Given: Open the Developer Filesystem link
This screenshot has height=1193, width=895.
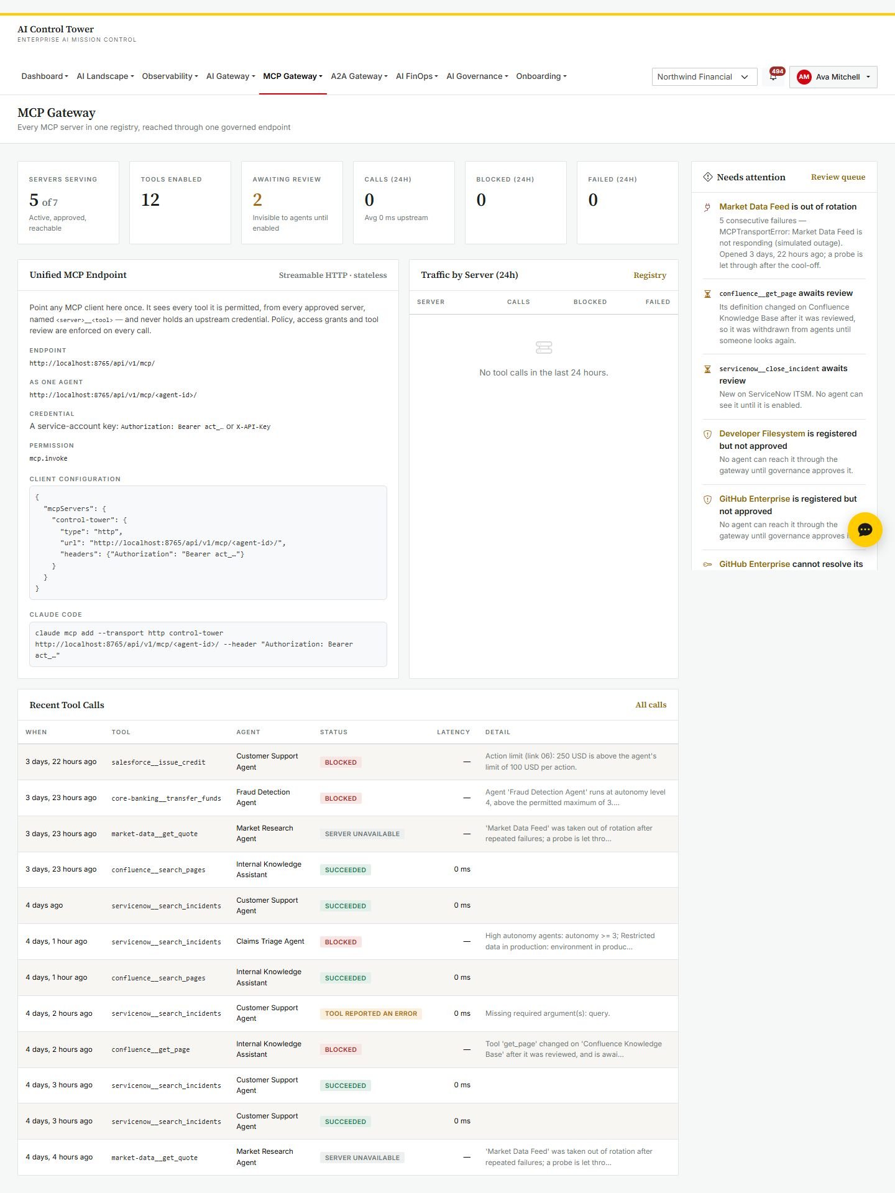Looking at the screenshot, I should pyautogui.click(x=762, y=434).
